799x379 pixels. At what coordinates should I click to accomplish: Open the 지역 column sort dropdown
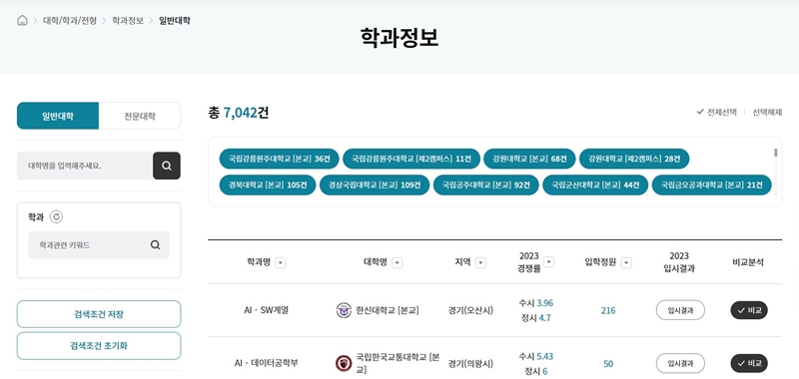coord(480,262)
